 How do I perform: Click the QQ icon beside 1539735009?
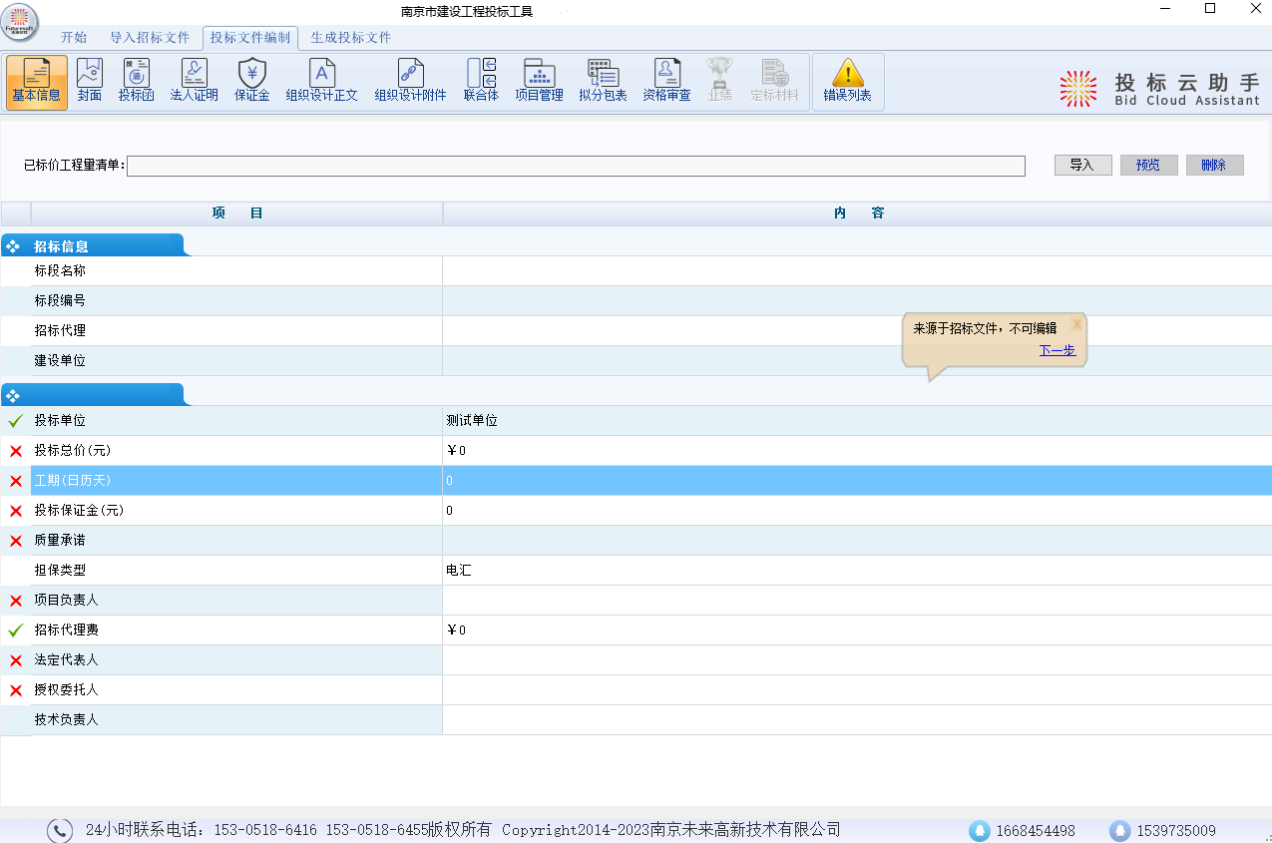(x=1120, y=830)
